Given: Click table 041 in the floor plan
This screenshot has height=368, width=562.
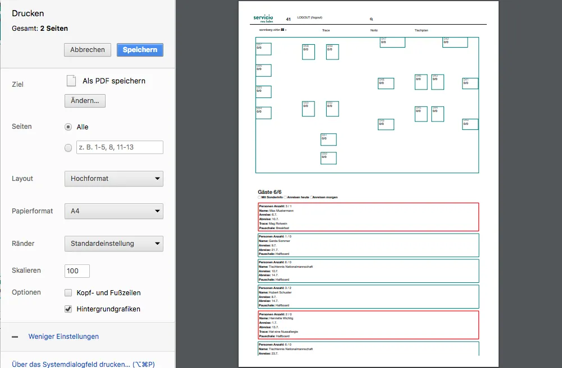Looking at the screenshot, I should [470, 83].
